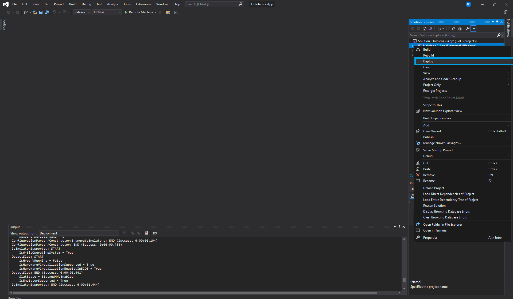
Task: Click Build in the project context menu
Action: pyautogui.click(x=463, y=50)
